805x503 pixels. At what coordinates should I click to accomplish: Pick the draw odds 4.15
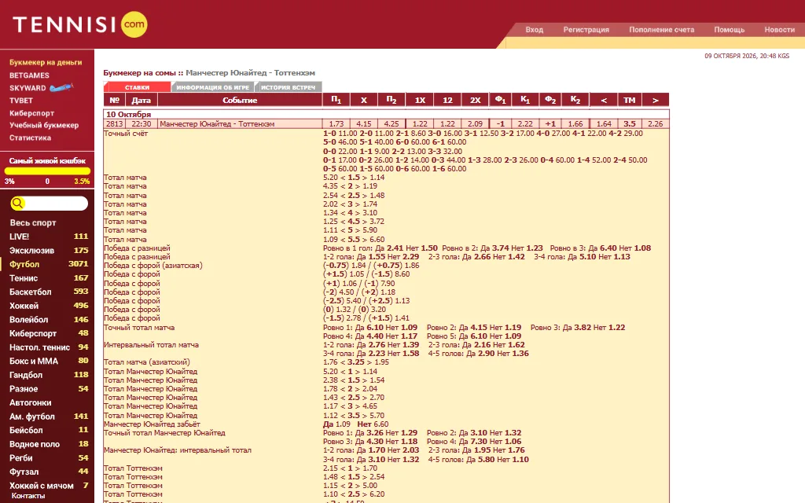[363, 123]
